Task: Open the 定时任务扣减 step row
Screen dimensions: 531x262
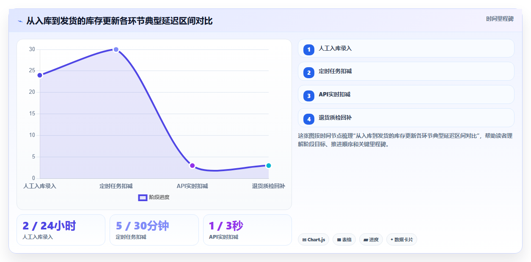Action: click(406, 71)
